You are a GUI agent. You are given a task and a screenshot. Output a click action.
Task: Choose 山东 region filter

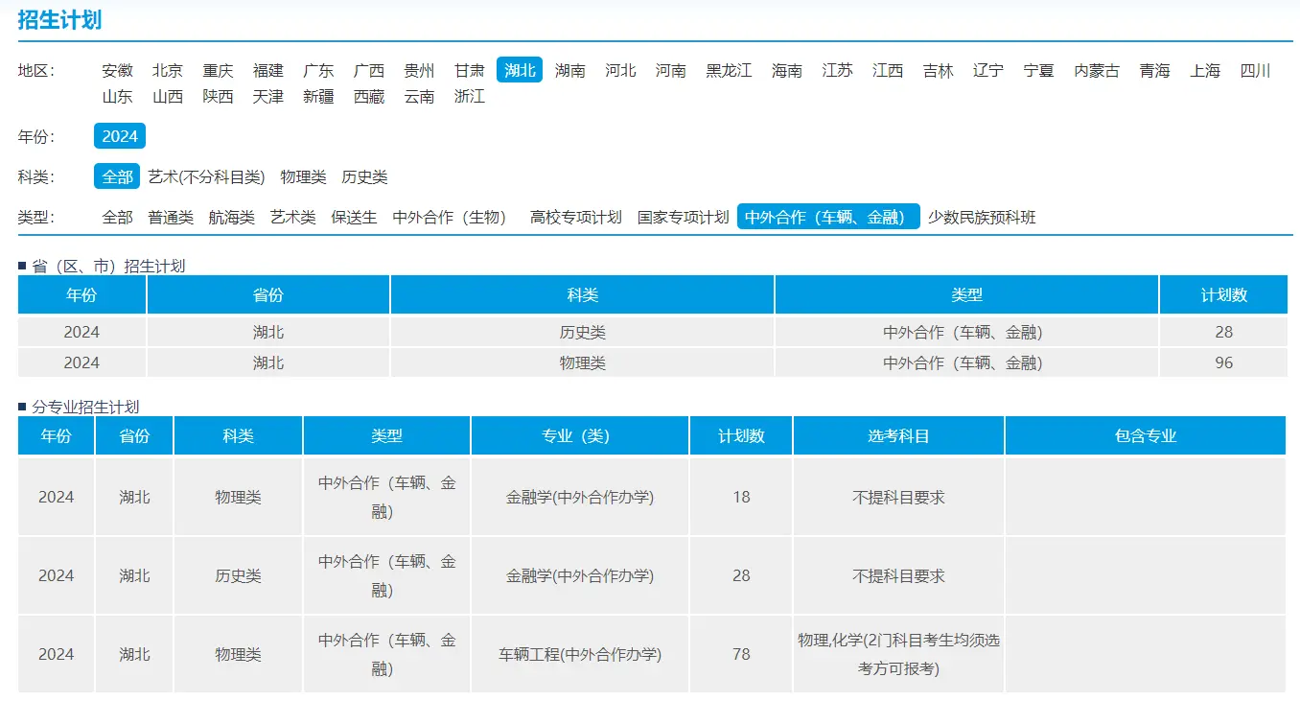(x=117, y=96)
